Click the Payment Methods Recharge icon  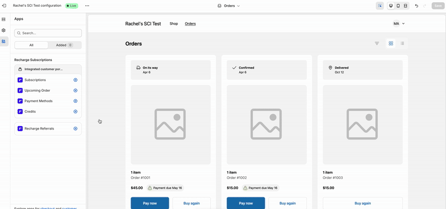pos(20,101)
